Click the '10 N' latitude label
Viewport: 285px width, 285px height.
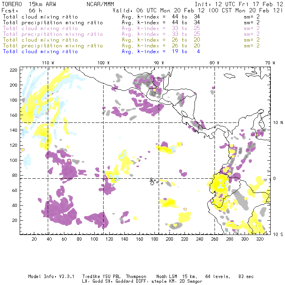pos(278,123)
